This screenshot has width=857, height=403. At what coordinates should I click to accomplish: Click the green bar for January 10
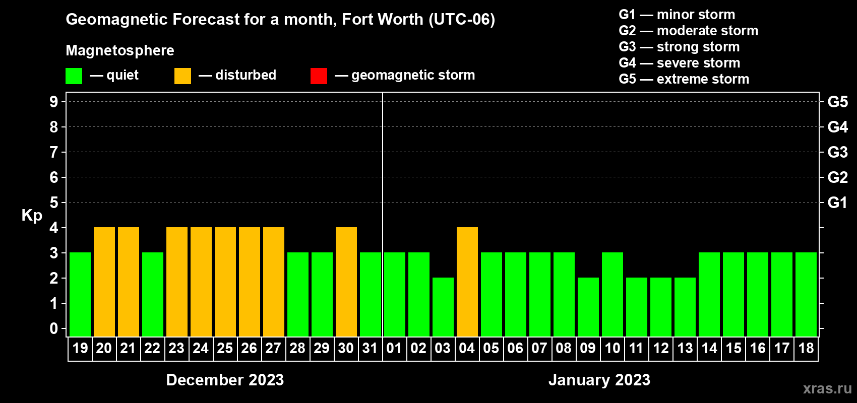point(613,294)
